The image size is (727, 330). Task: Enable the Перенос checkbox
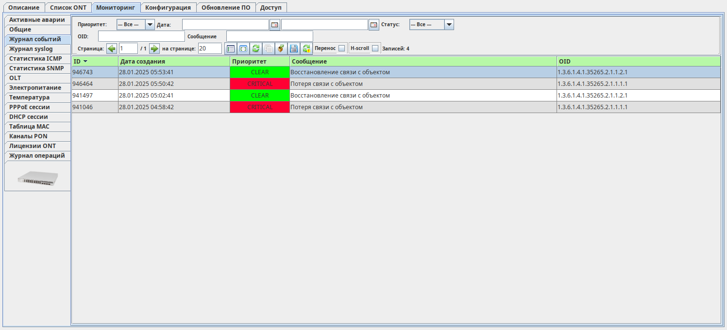pos(342,49)
